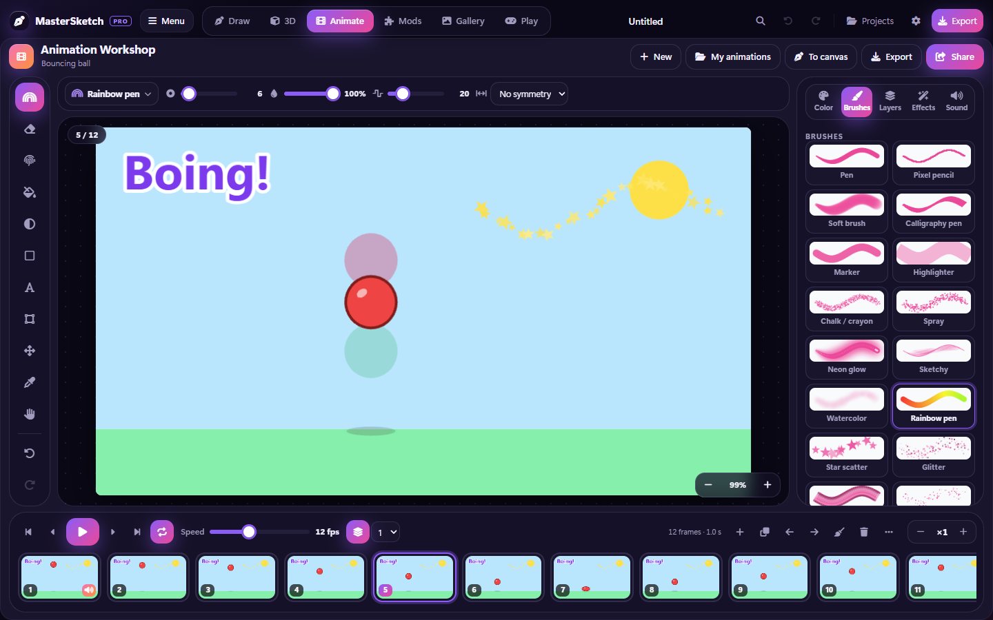
Task: Jump to the first frame
Action: (x=28, y=532)
